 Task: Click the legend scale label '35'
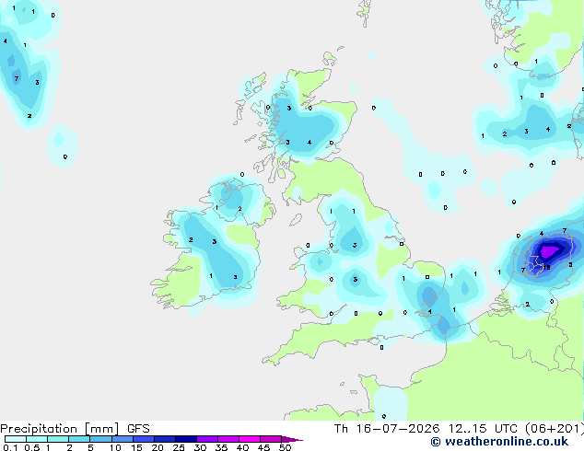tap(221, 447)
